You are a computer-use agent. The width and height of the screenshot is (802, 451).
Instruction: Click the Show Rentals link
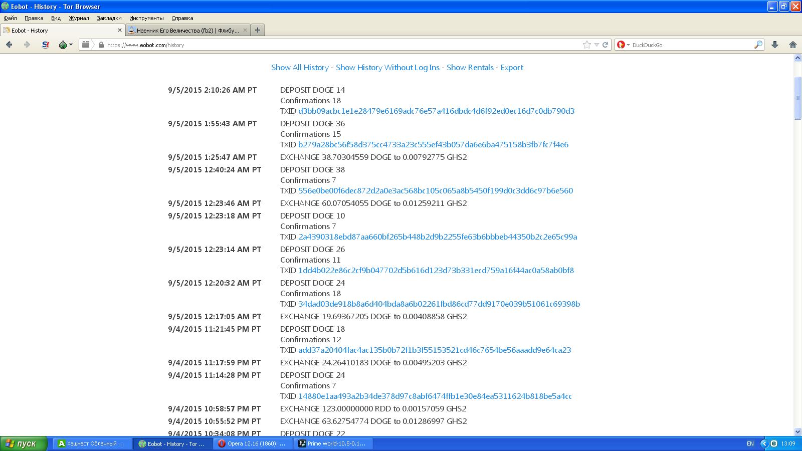pyautogui.click(x=470, y=67)
